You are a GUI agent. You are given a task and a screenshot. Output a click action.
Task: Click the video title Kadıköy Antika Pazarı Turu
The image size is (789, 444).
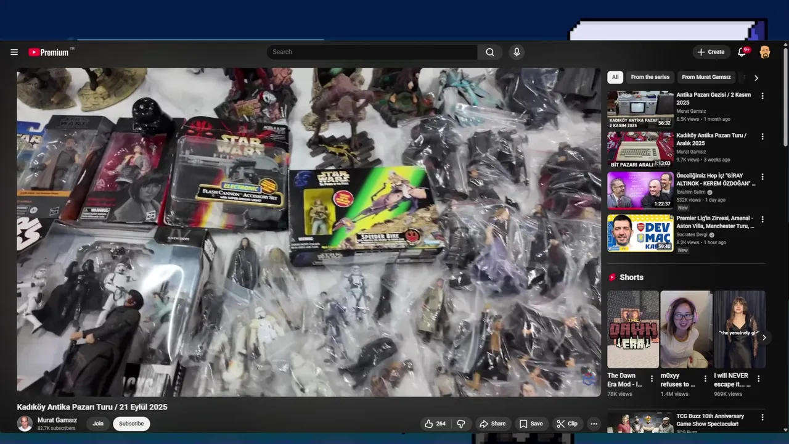(92, 407)
